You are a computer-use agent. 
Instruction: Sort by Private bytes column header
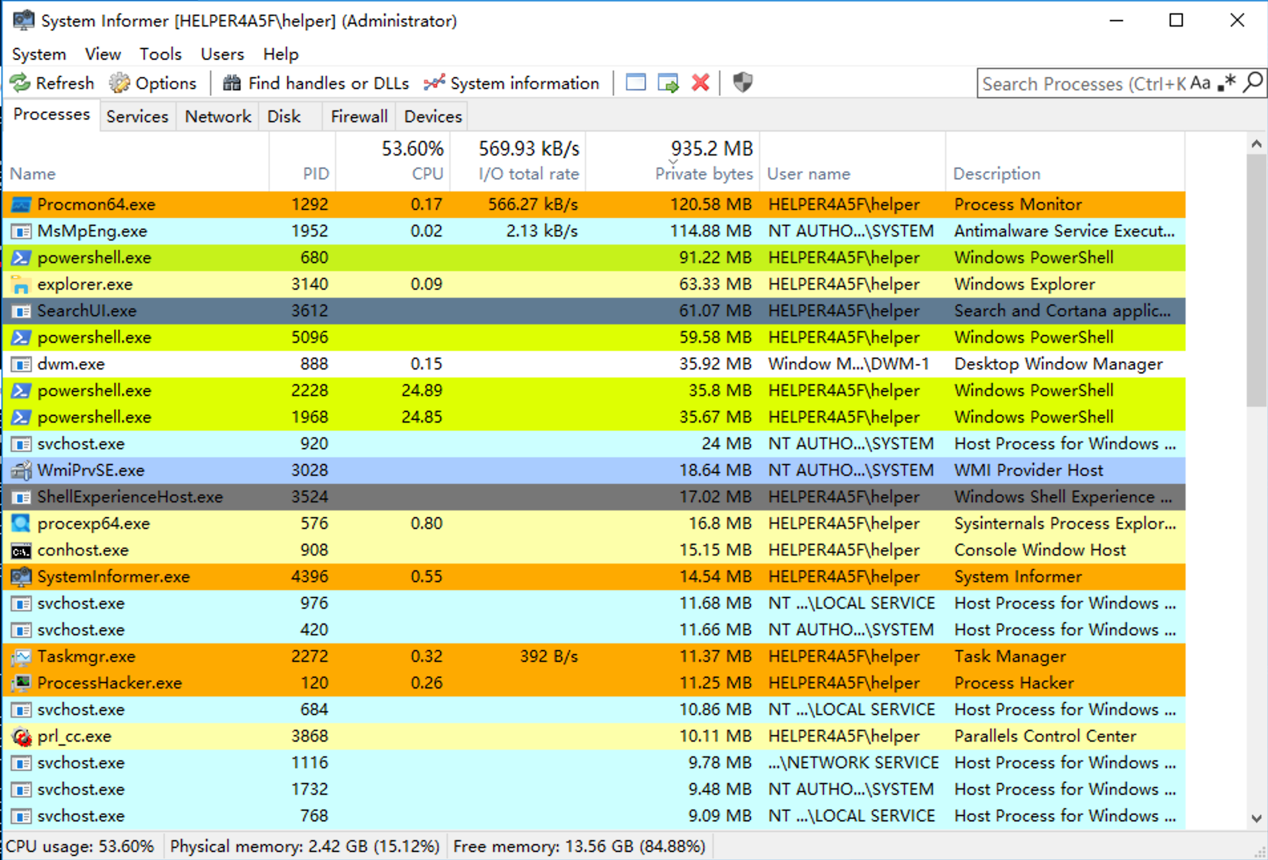click(703, 173)
